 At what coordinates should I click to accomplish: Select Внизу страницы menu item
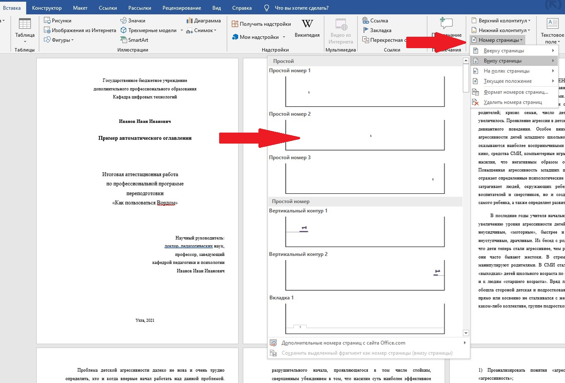click(x=514, y=61)
